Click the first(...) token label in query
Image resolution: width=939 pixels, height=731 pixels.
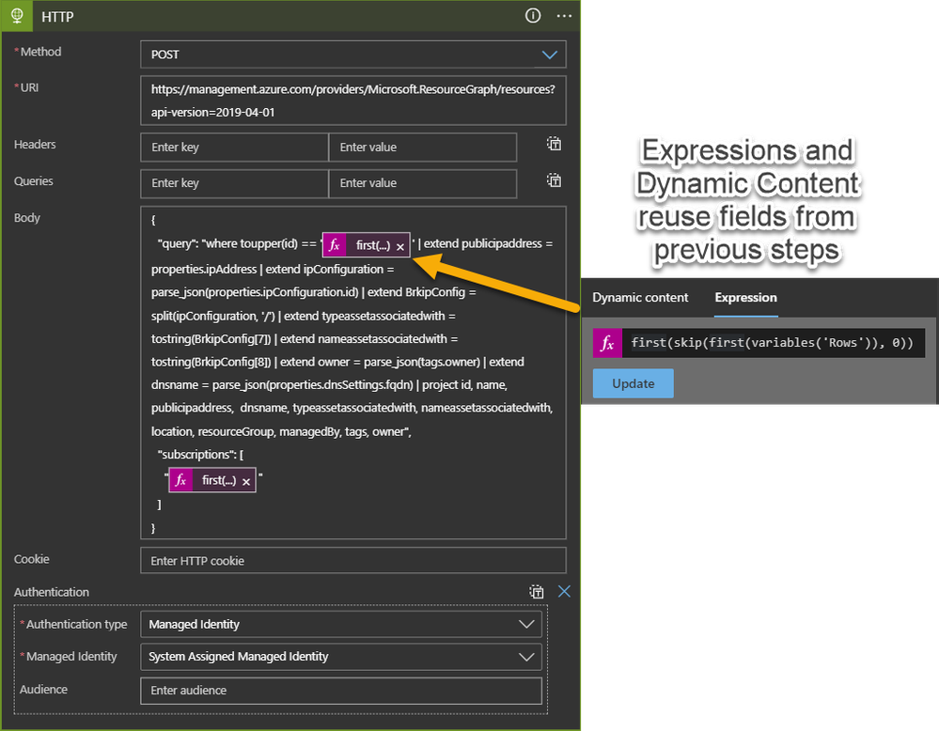373,245
